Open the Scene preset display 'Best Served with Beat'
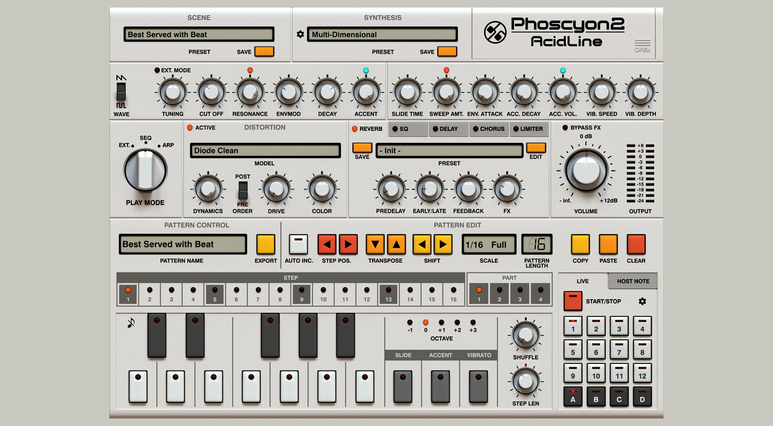The image size is (773, 426). (x=199, y=35)
